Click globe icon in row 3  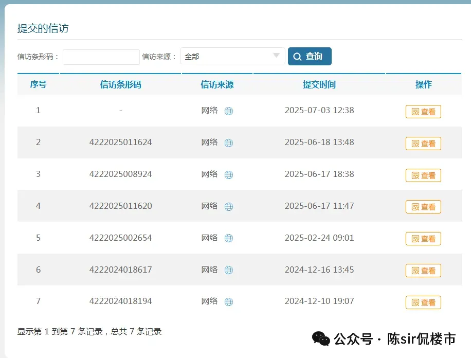point(229,175)
